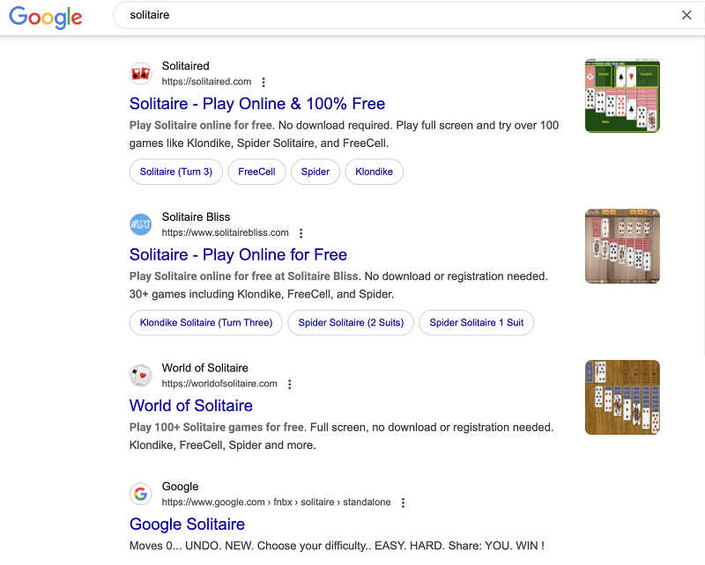Click the Solitaire Bliss favicon
Image resolution: width=705 pixels, height=565 pixels.
[141, 224]
